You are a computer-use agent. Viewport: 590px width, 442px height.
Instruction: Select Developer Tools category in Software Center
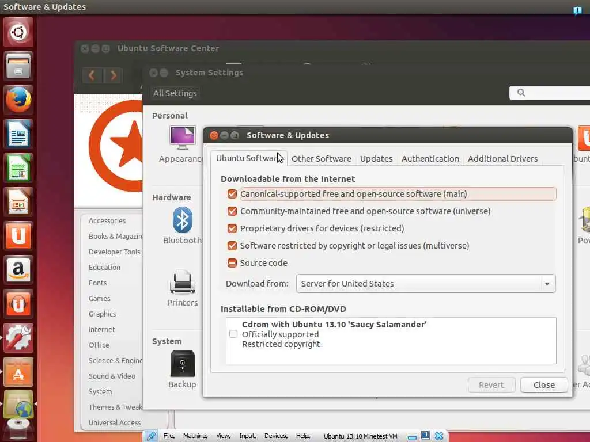(x=115, y=252)
